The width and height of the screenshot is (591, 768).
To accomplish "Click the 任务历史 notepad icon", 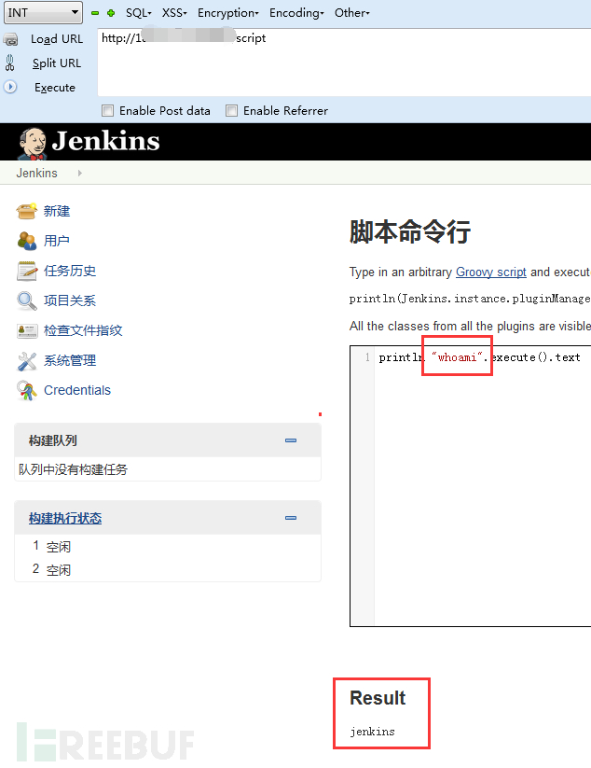I will coord(26,271).
